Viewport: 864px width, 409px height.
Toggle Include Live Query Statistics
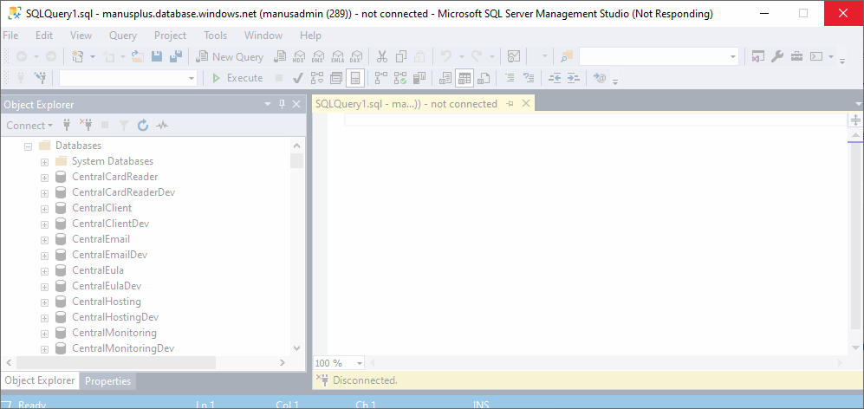pos(400,78)
